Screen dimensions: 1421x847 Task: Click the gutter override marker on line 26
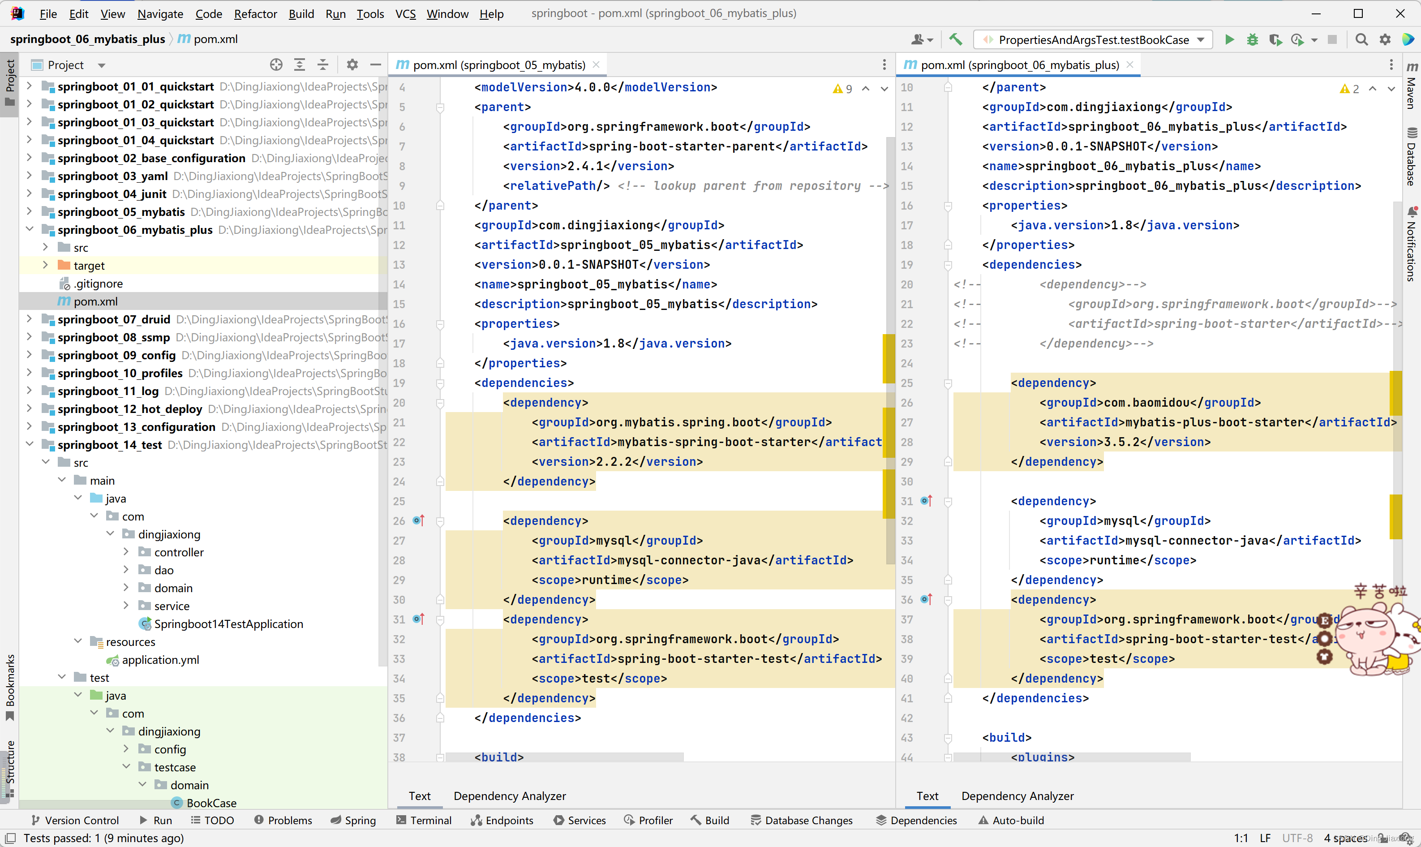coord(419,520)
